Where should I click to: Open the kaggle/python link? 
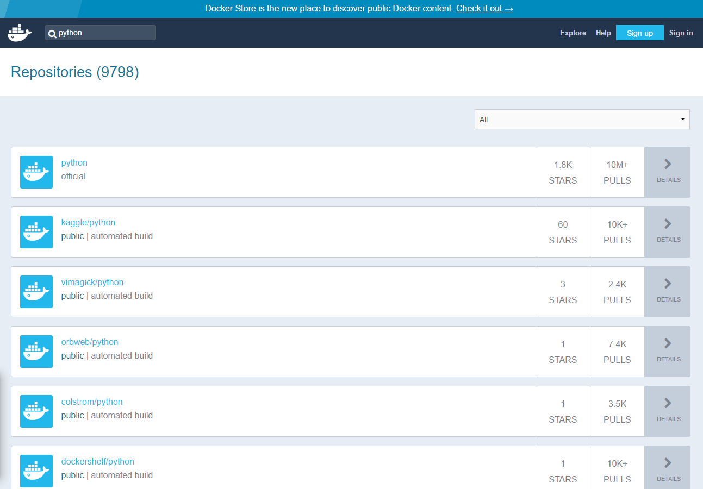89,223
